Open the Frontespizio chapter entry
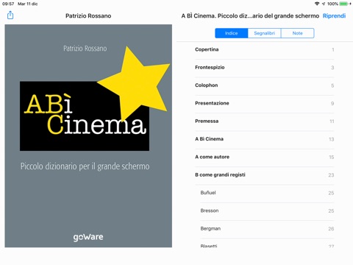This screenshot has height=265, width=353. 265,68
